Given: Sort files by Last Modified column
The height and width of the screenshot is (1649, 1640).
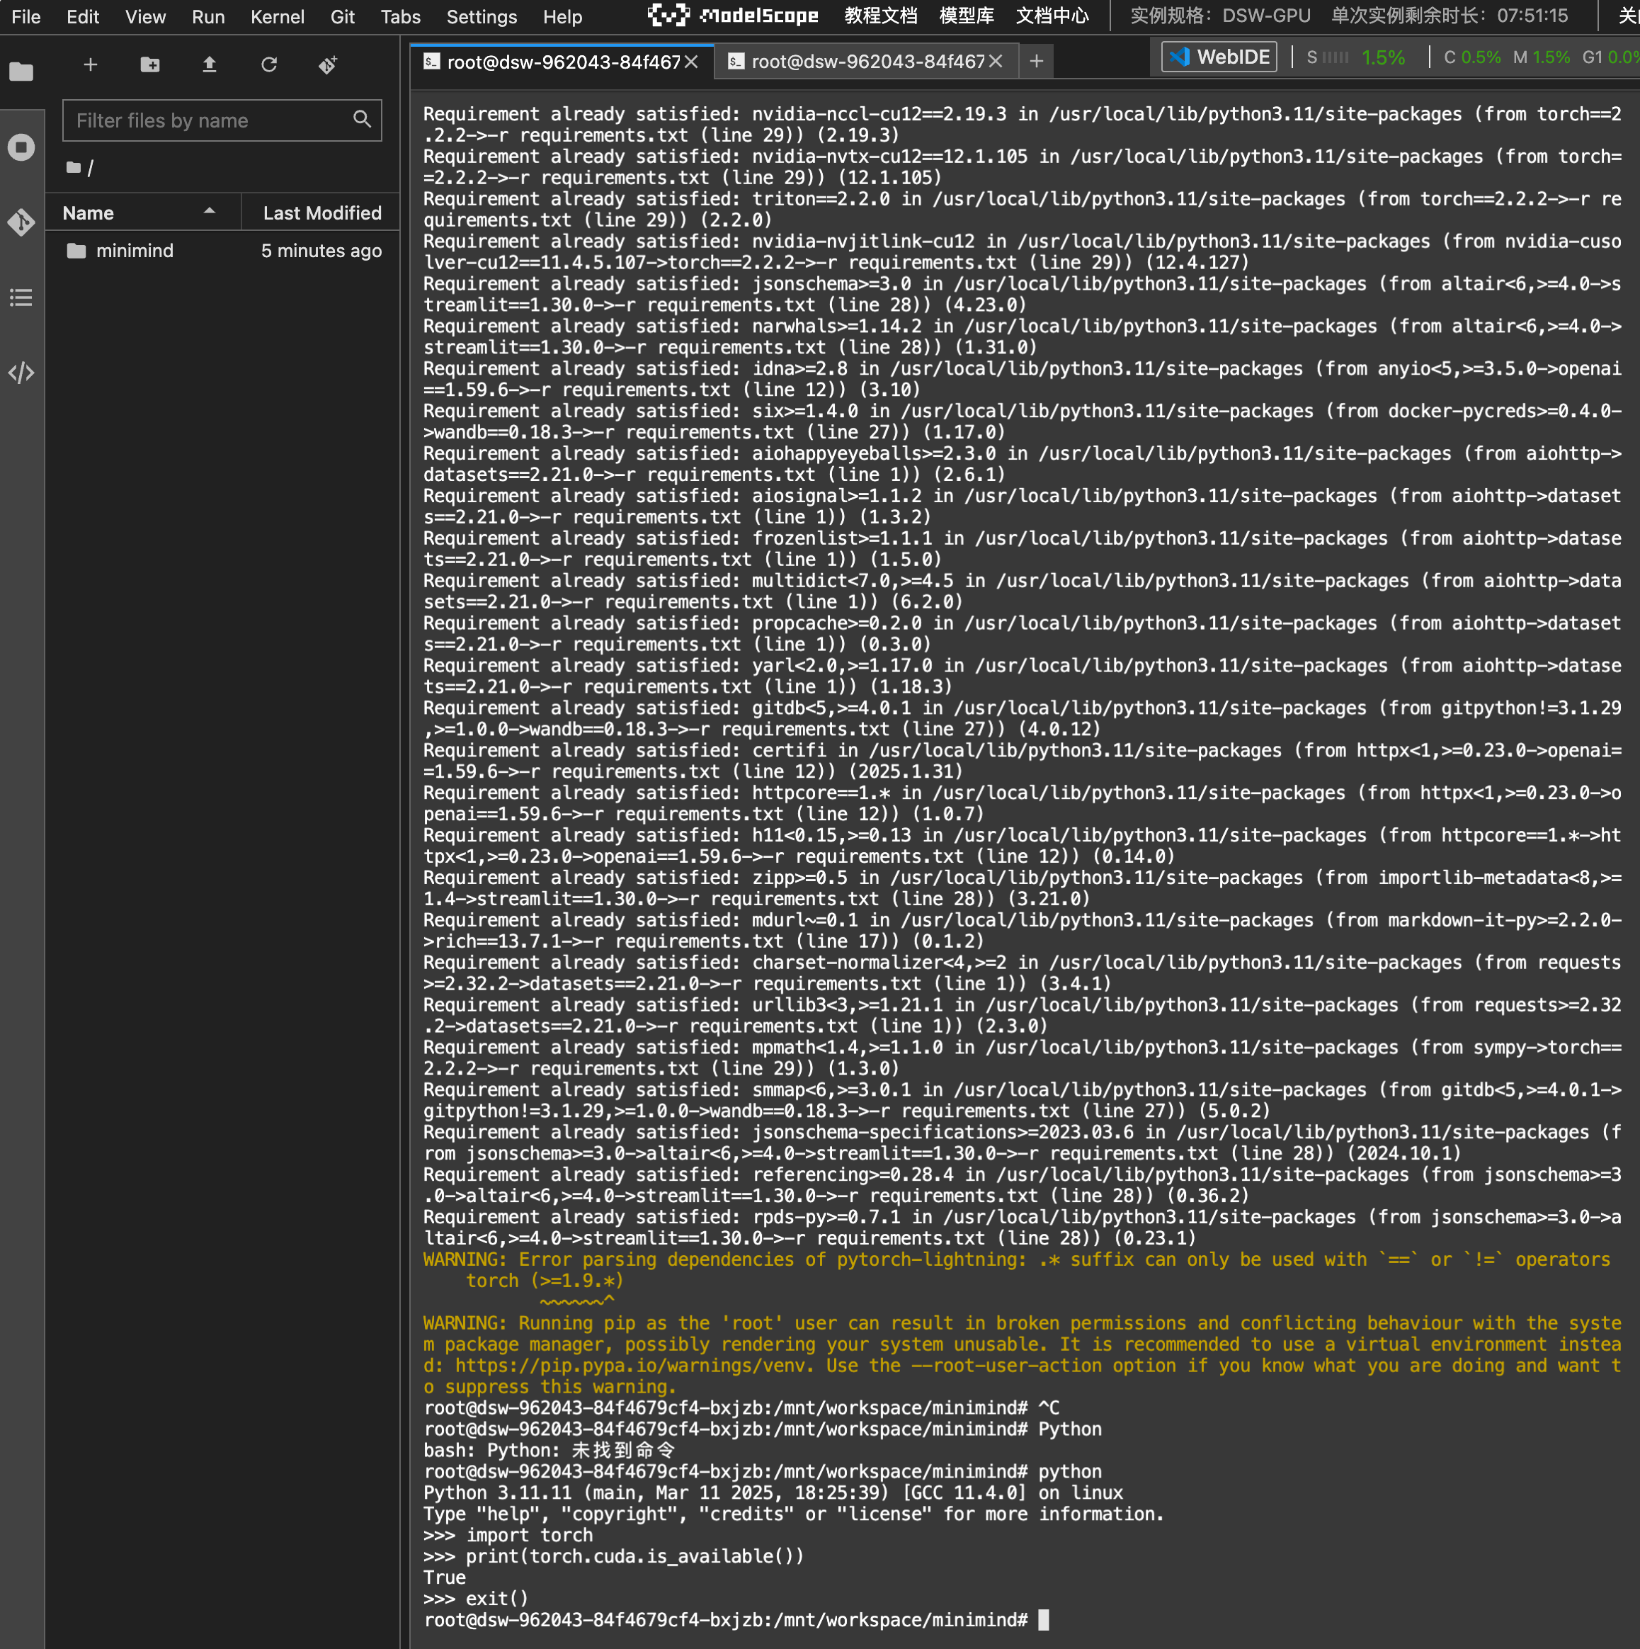Looking at the screenshot, I should pyautogui.click(x=321, y=212).
